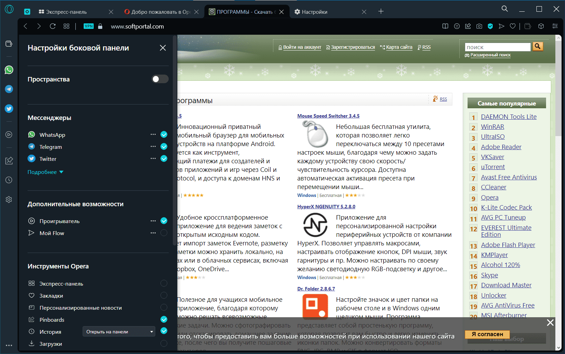The image size is (565, 354).
Task: Open Telegram three-dot options menu
Action: [x=153, y=146]
